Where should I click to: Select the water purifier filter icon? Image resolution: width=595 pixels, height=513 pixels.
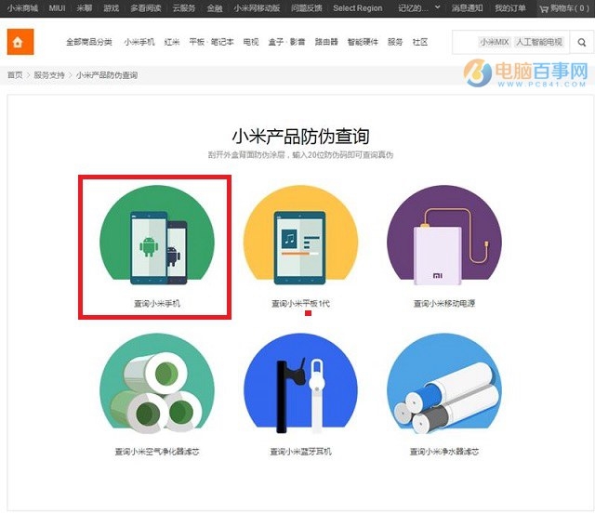tap(444, 384)
